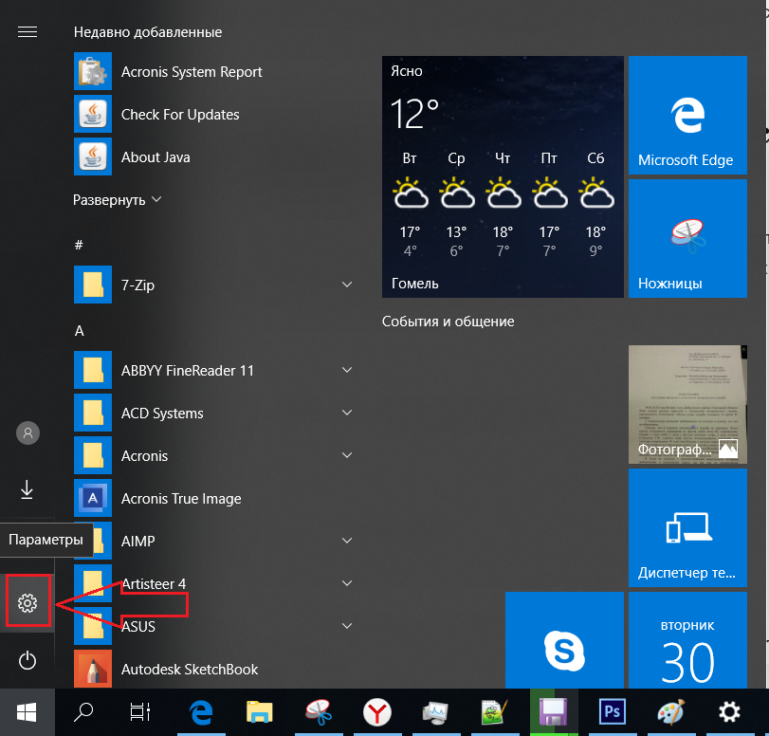
Task: Expand the ASUS folder
Action: pos(213,626)
